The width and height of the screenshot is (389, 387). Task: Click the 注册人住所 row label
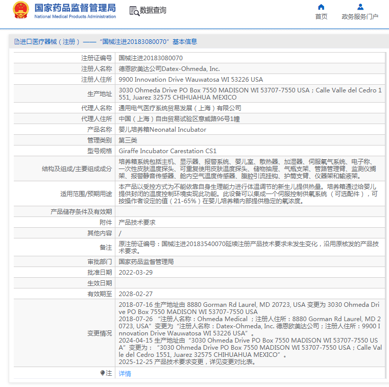point(96,79)
